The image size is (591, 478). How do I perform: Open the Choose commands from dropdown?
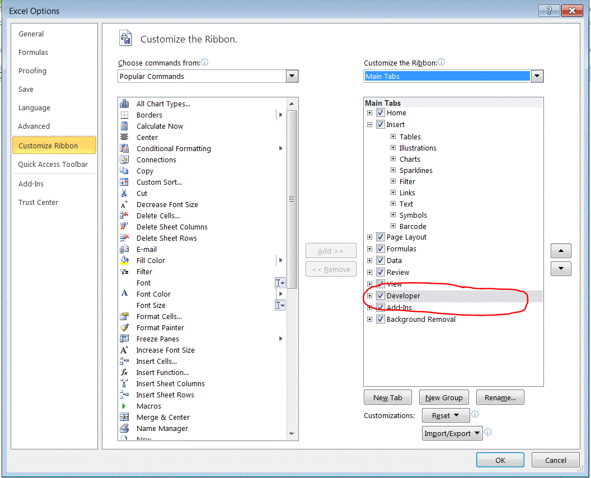point(292,76)
